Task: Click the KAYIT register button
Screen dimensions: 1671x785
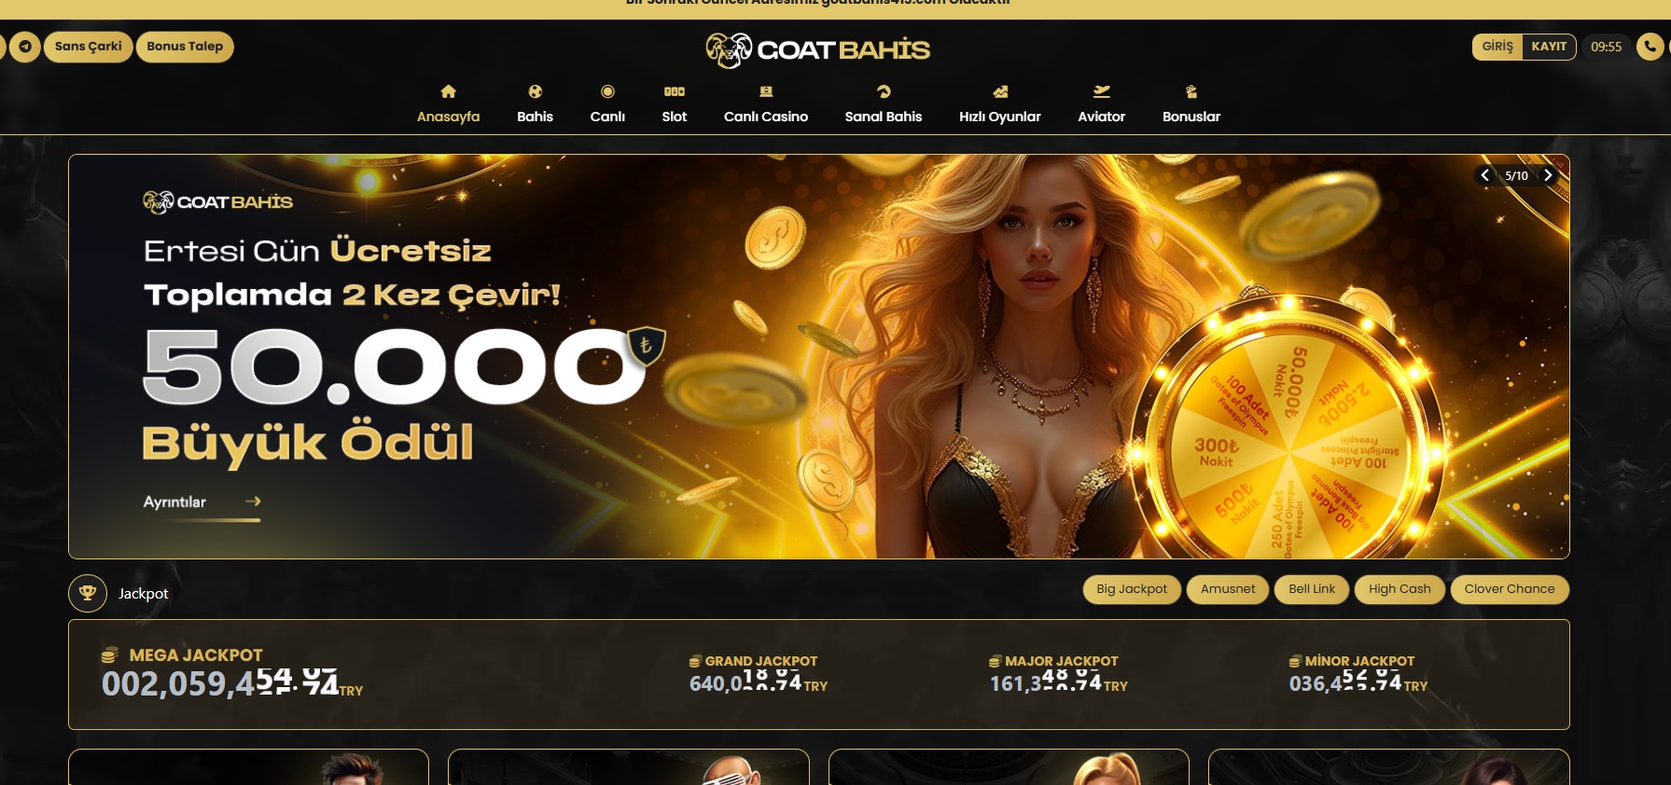Action: pyautogui.click(x=1549, y=47)
